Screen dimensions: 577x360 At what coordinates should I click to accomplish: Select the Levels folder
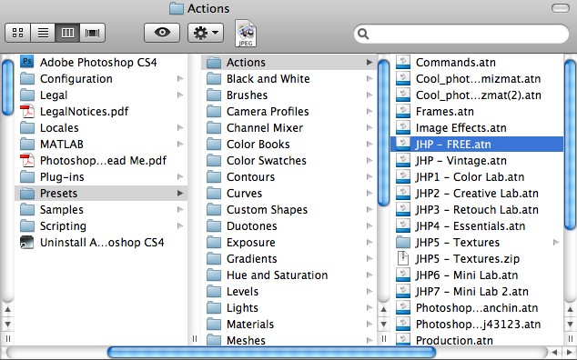click(x=288, y=291)
